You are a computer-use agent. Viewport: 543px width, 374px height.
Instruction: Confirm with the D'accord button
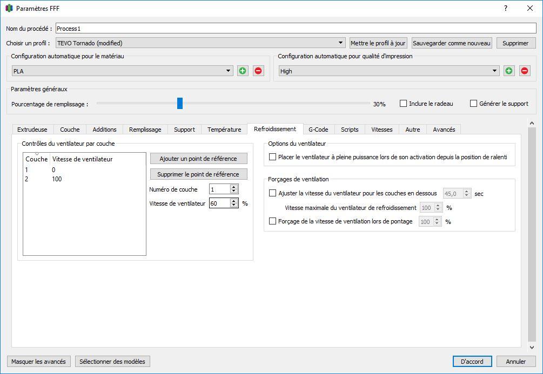pos(472,361)
